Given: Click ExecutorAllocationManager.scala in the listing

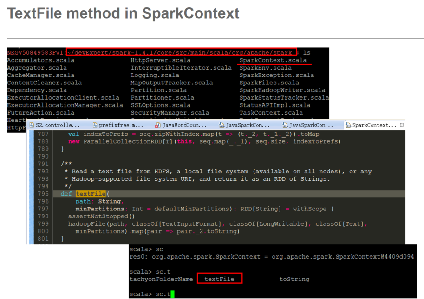Looking at the screenshot, I should (65, 105).
